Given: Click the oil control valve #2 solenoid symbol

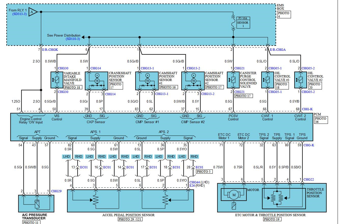Looking at the screenshot, I should [301, 80].
